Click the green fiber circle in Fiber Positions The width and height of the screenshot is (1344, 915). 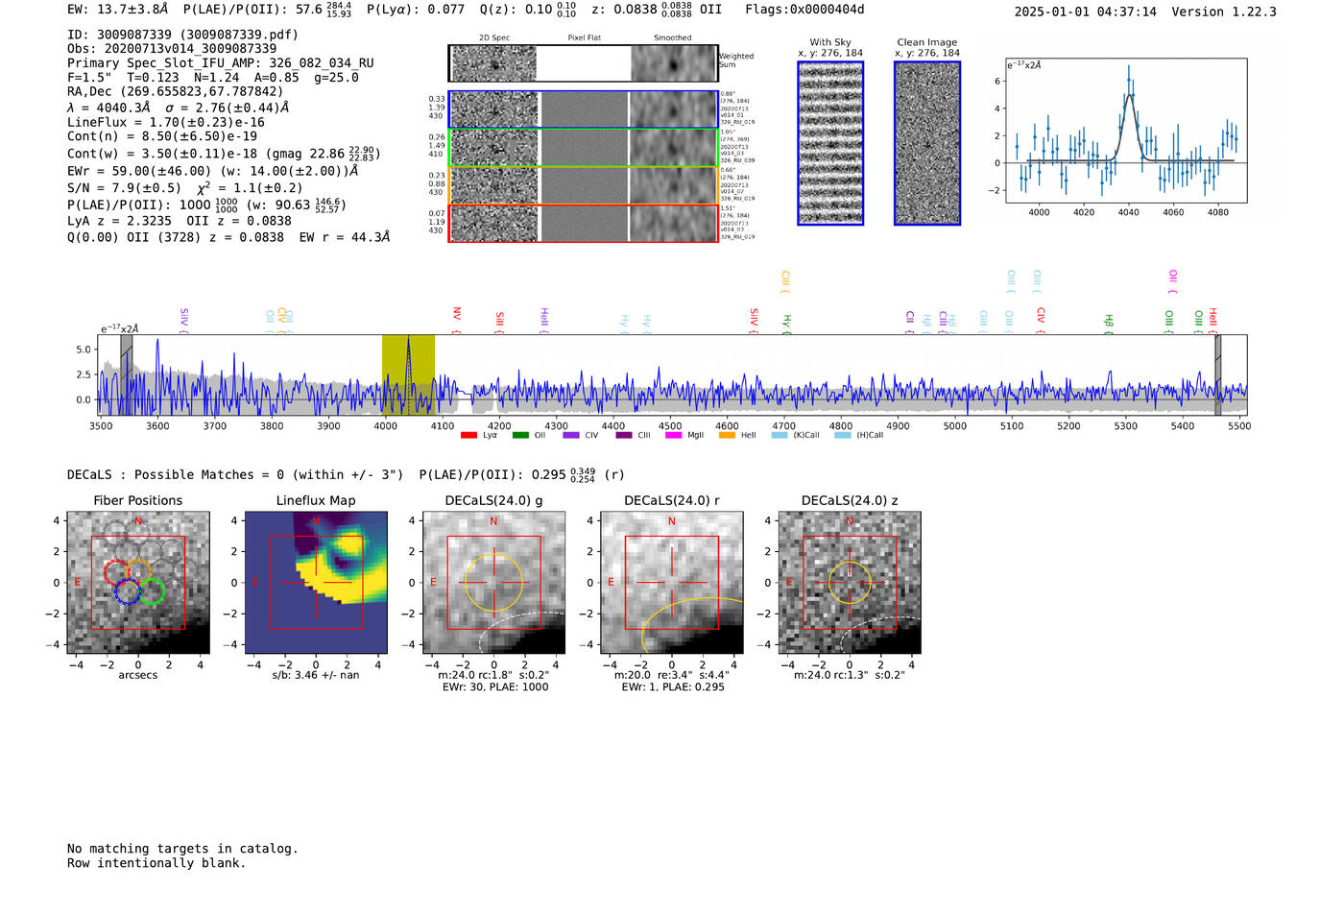tap(151, 591)
